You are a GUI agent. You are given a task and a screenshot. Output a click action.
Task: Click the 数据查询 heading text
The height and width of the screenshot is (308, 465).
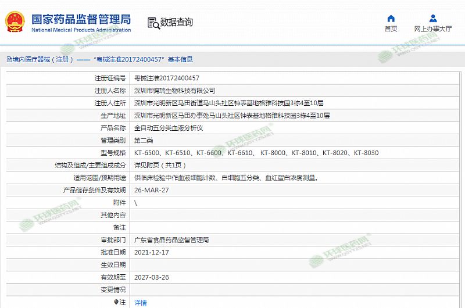coord(176,23)
